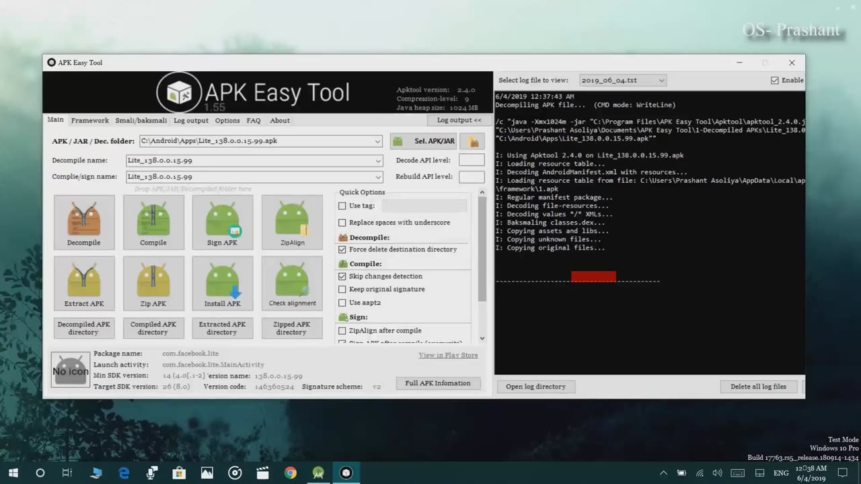Click the Decompile Android icon button
Screen dimensions: 861x484
[84, 223]
